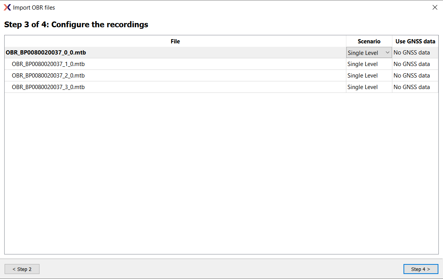
Task: Click the File column header
Action: click(x=175, y=41)
